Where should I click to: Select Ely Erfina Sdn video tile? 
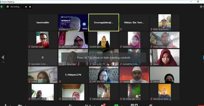pyautogui.click(x=134, y=92)
